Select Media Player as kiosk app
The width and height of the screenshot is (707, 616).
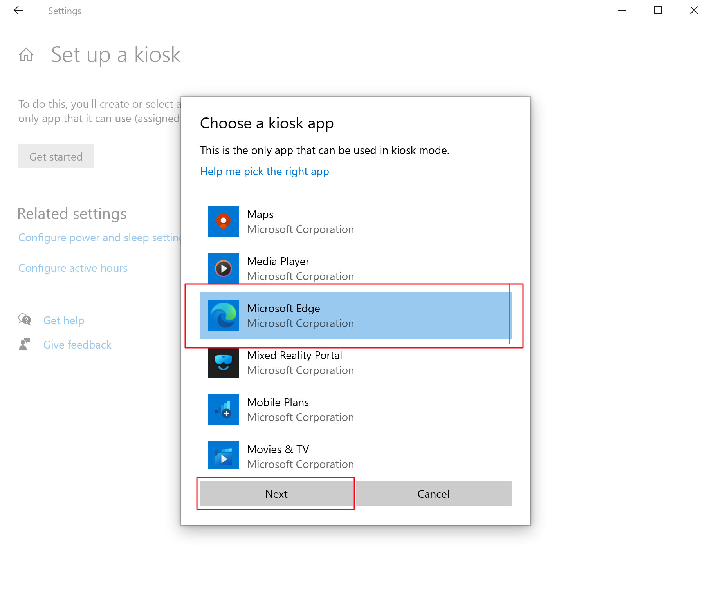pos(355,269)
